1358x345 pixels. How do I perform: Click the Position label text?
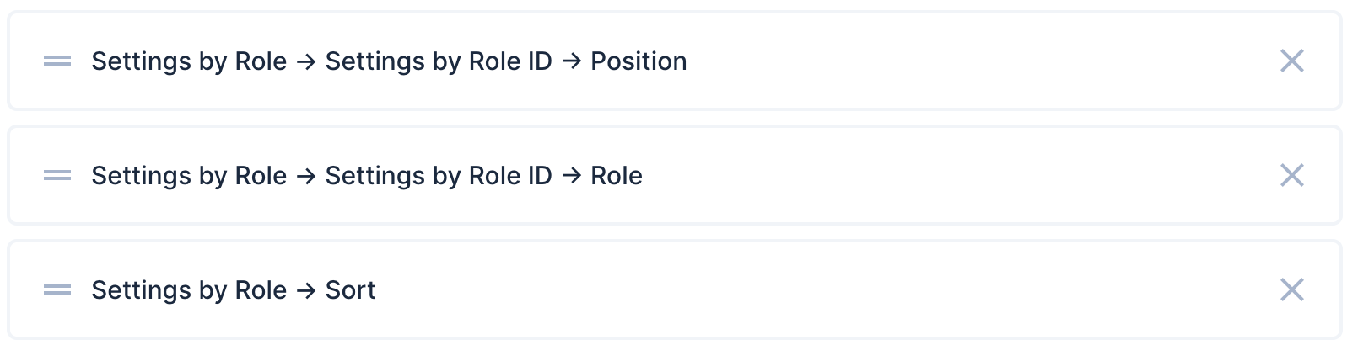639,61
